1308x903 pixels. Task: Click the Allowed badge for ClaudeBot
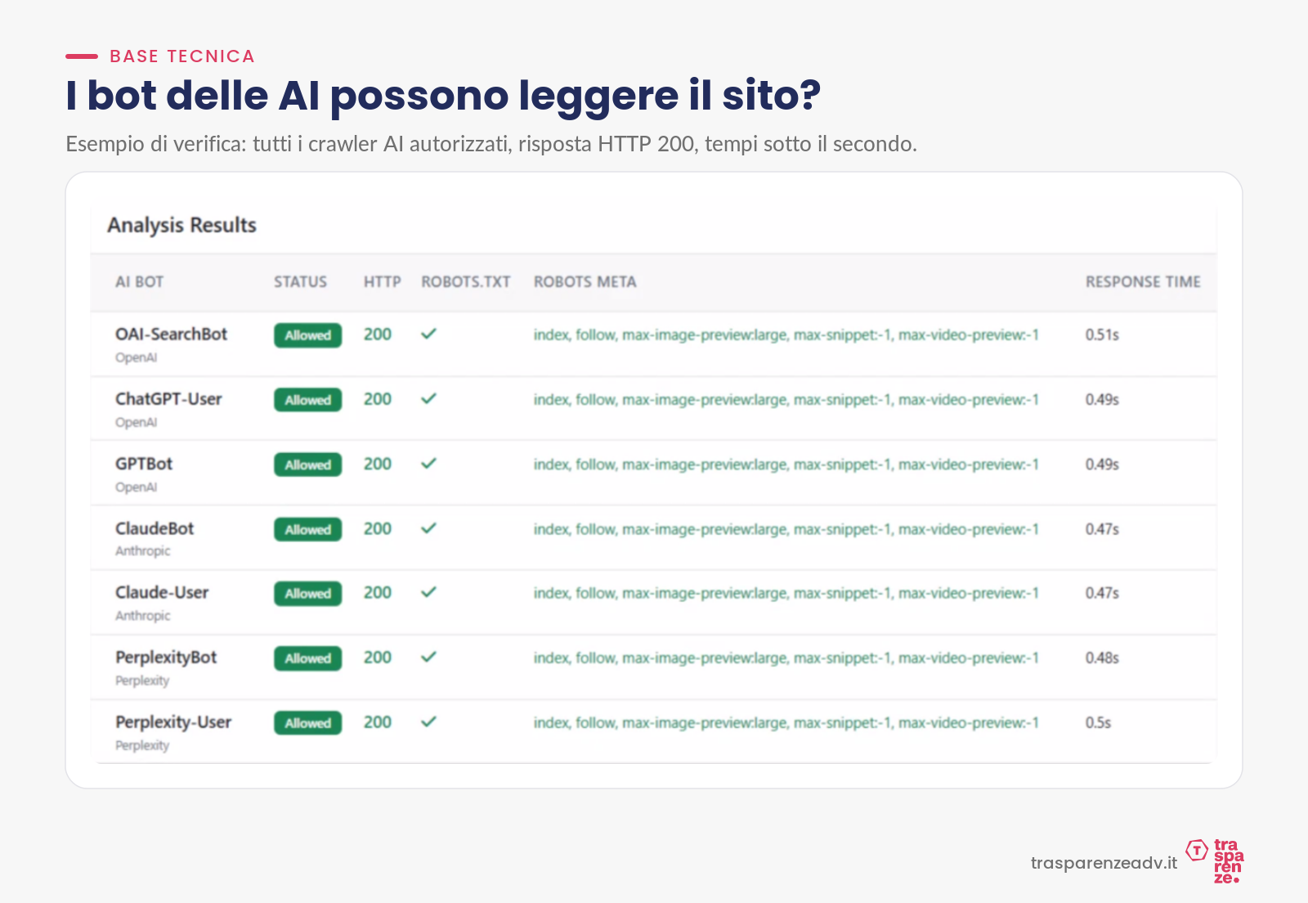[x=307, y=529]
